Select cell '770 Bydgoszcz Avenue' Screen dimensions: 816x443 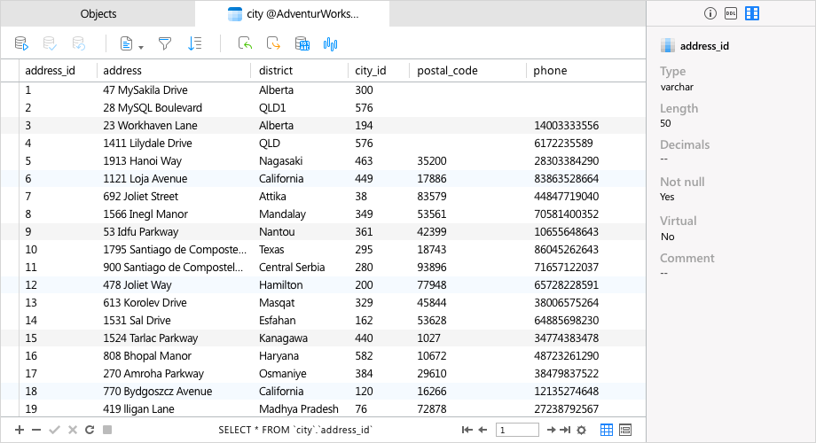coord(157,391)
